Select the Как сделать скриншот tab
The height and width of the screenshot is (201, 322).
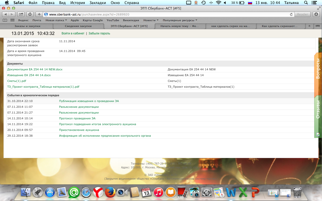click(280, 26)
